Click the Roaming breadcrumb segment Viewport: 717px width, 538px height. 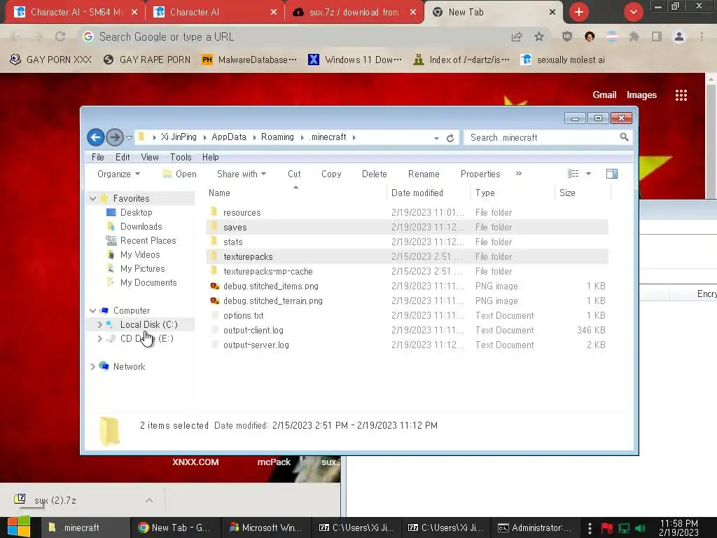pyautogui.click(x=277, y=137)
